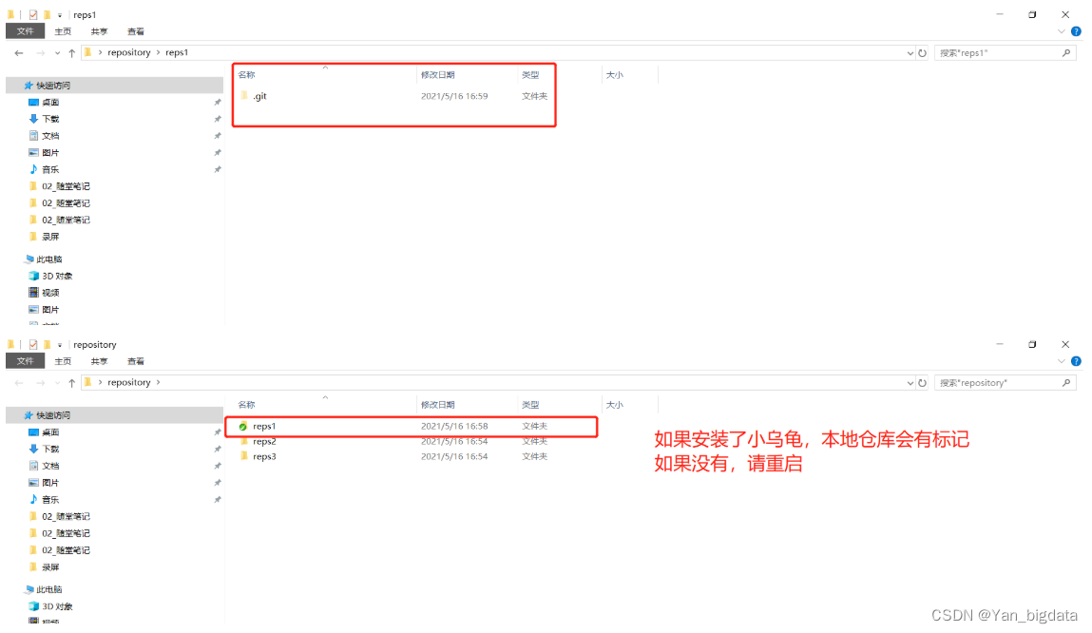1092x633 pixels.
Task: Open 查看 tab in reps1 window
Action: pos(136,31)
